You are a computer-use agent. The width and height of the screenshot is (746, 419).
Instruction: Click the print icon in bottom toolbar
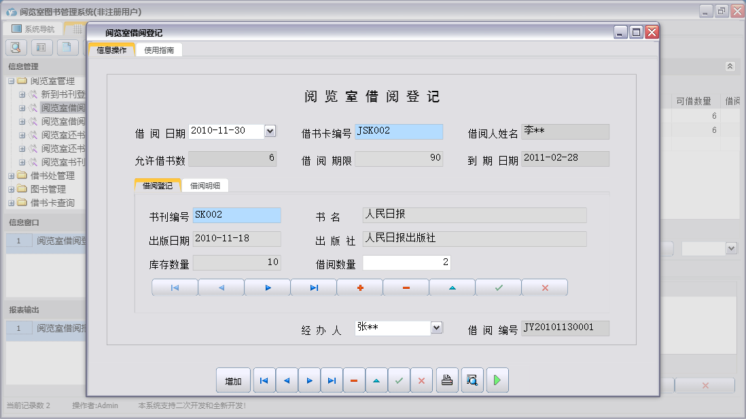pyautogui.click(x=447, y=380)
